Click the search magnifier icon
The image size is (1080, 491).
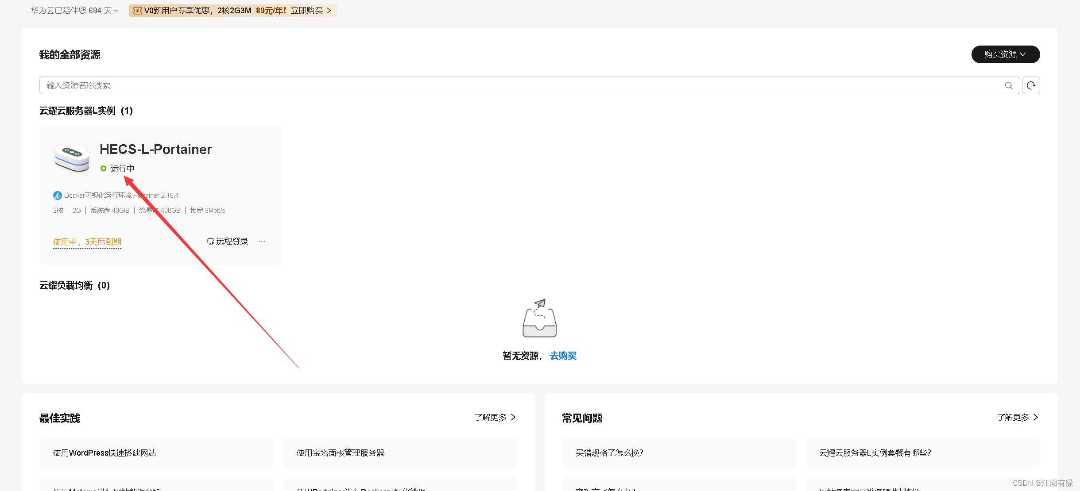pyautogui.click(x=1009, y=85)
